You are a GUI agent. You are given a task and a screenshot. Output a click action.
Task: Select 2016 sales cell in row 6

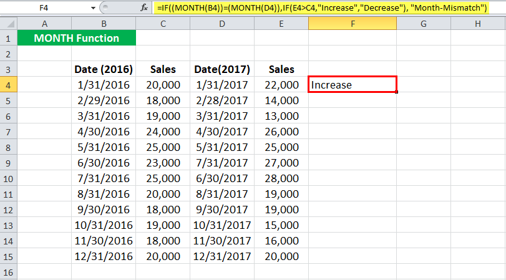tap(163, 116)
